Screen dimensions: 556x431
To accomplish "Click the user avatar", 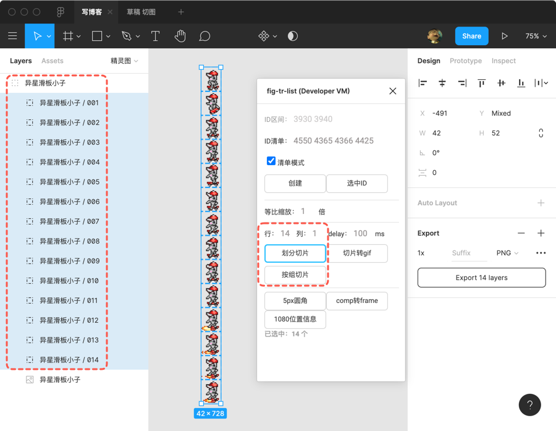I will tap(435, 36).
